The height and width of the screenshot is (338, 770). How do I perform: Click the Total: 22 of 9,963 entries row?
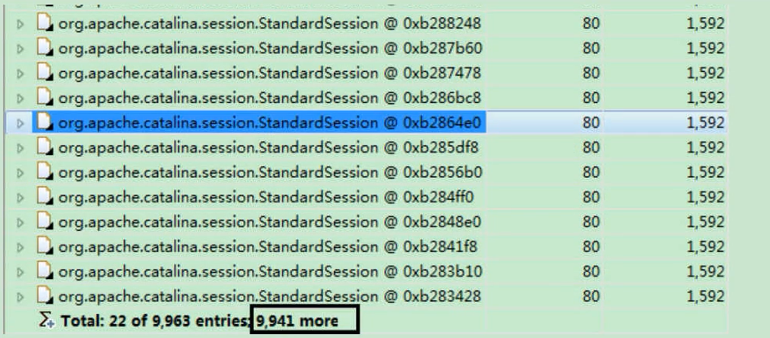366,321
